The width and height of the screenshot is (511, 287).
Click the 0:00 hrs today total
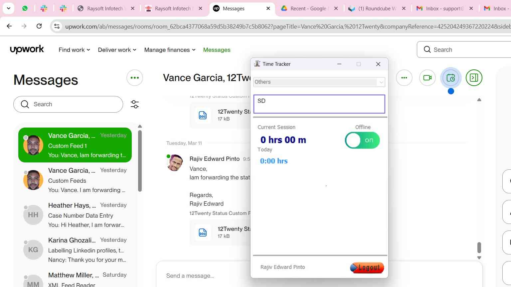coord(273,161)
